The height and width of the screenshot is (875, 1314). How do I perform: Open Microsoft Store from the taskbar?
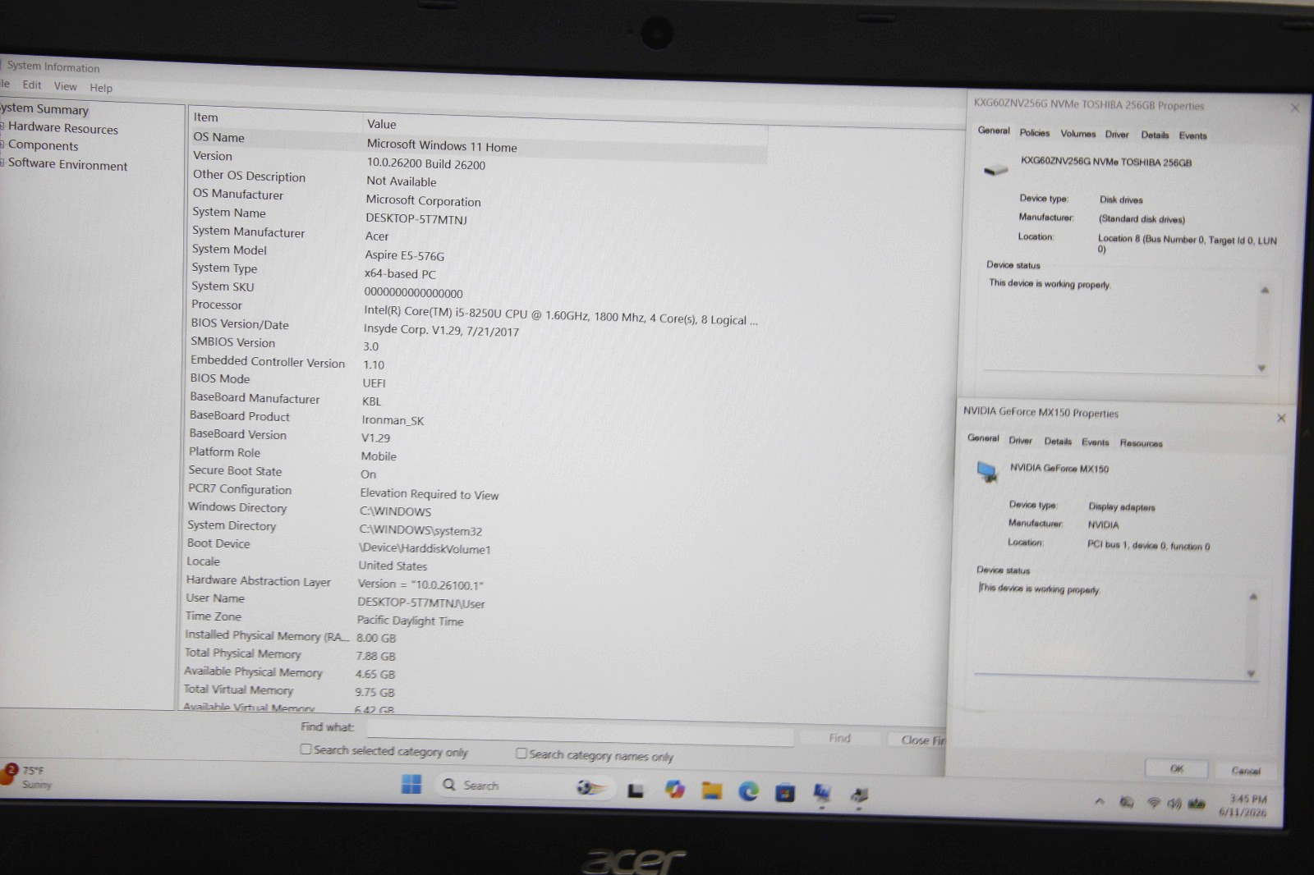point(785,793)
